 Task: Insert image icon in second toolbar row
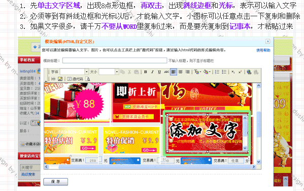point(60,79)
